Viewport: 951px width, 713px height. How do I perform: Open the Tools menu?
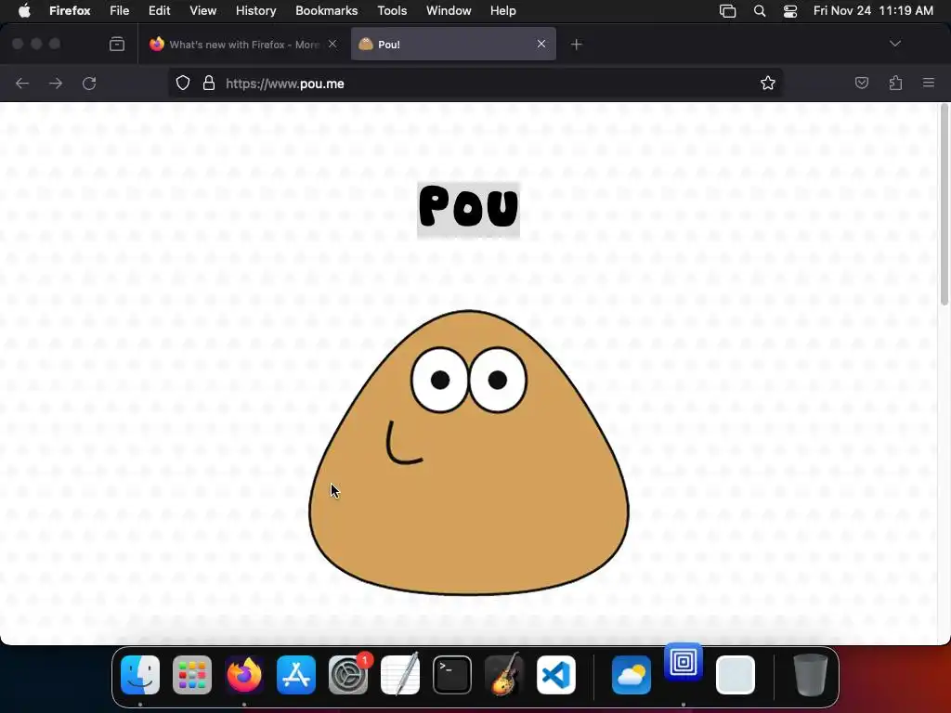[x=392, y=10]
